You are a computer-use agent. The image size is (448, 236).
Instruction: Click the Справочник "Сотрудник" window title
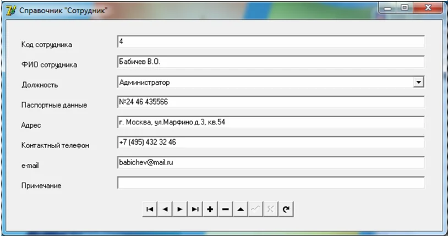(x=63, y=11)
